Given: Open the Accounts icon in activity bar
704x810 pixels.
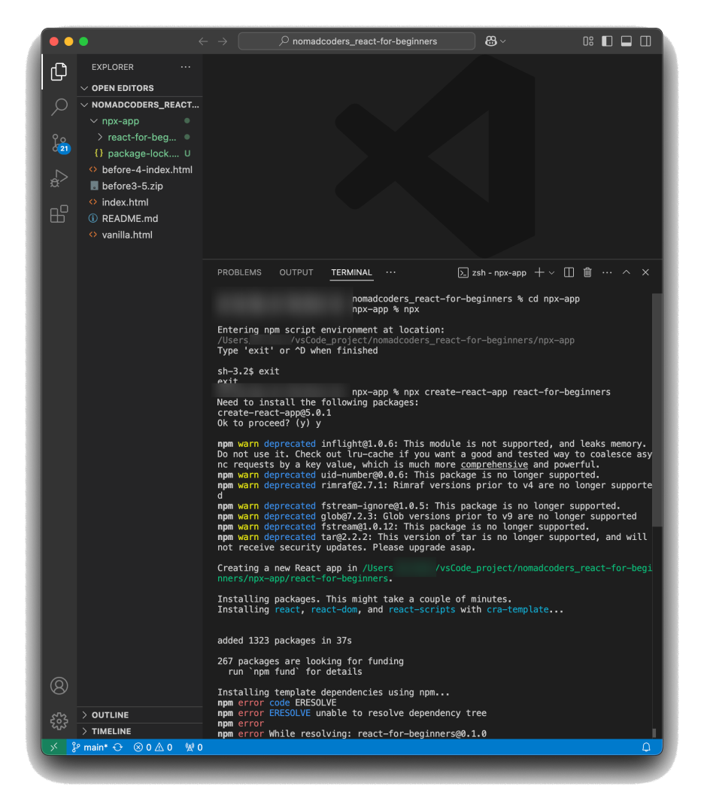Looking at the screenshot, I should (x=59, y=685).
